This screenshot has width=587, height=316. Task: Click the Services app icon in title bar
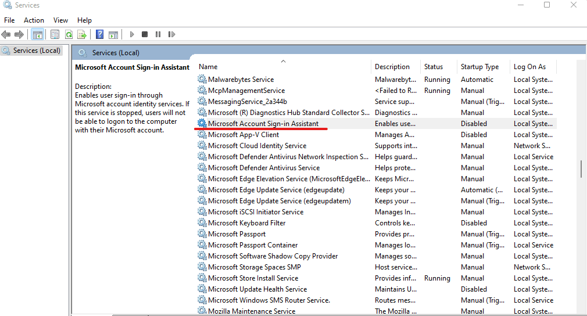pyautogui.click(x=7, y=5)
